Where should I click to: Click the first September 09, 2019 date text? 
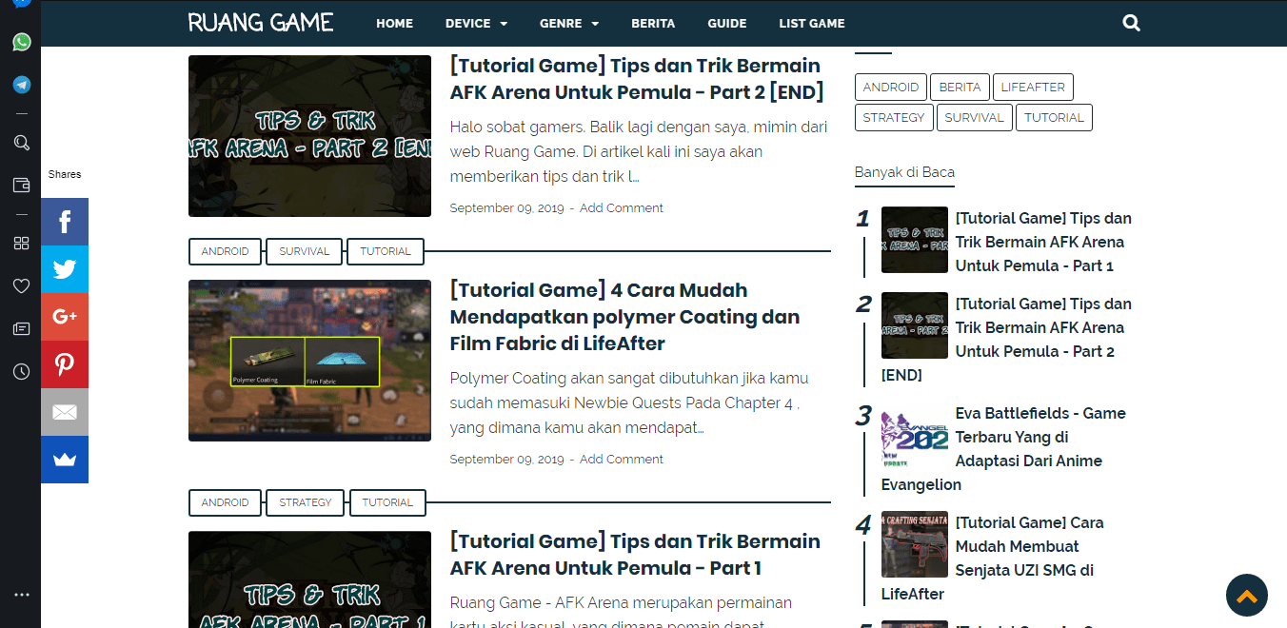[506, 208]
